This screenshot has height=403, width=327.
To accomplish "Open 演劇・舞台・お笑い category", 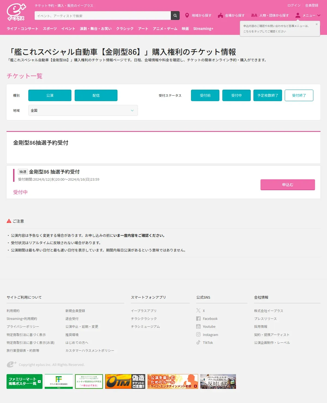I will [x=96, y=29].
